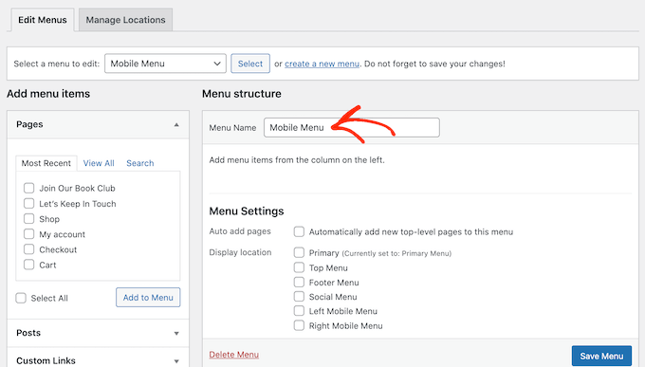Tick the Shop page checkbox
Viewport: 645px width, 367px height.
28,218
